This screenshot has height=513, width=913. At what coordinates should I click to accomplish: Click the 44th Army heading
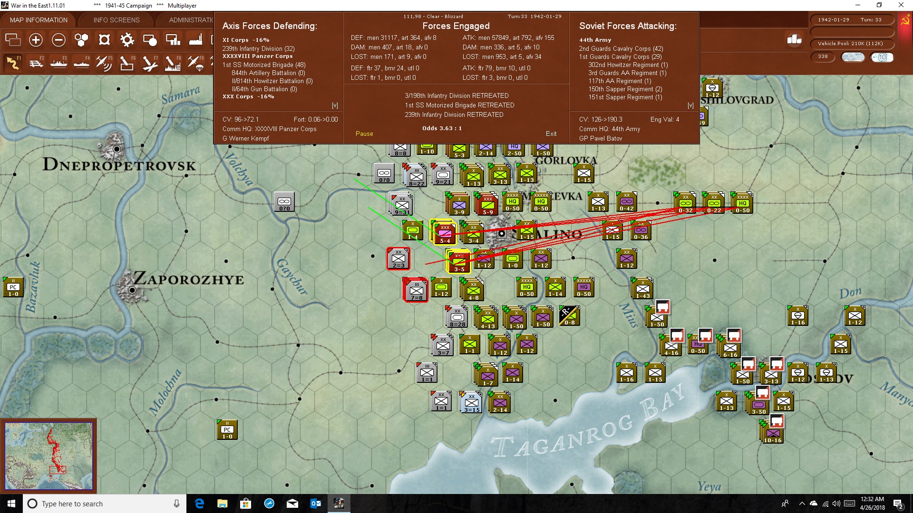click(595, 40)
